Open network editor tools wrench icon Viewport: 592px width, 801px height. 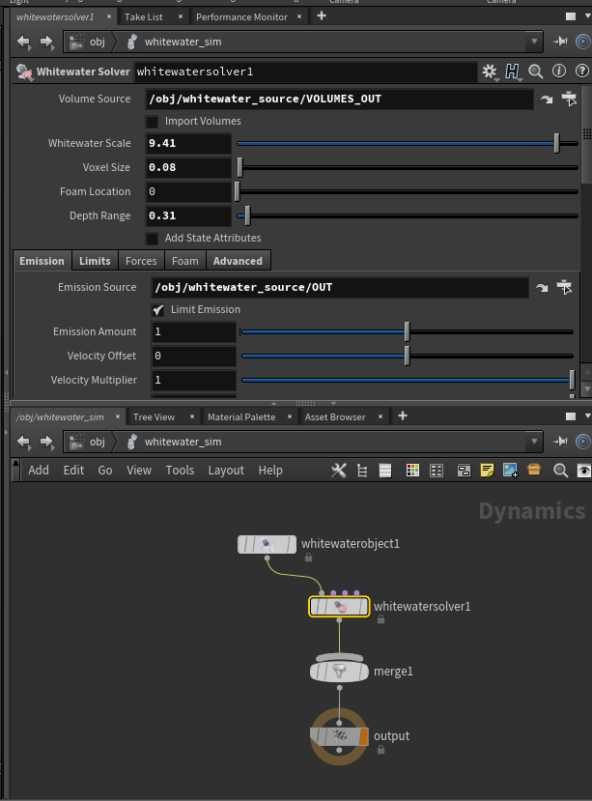pos(339,471)
